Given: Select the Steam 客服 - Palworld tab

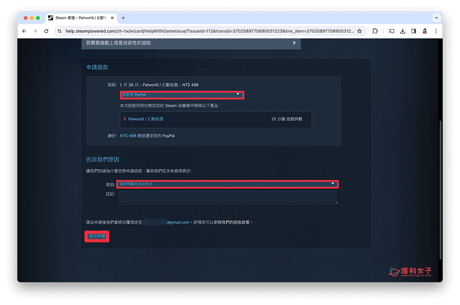Looking at the screenshot, I should point(81,18).
